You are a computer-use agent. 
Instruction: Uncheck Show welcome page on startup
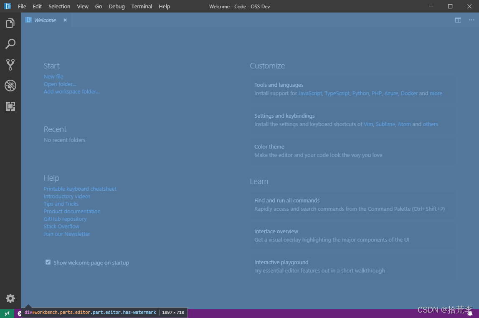click(x=48, y=262)
